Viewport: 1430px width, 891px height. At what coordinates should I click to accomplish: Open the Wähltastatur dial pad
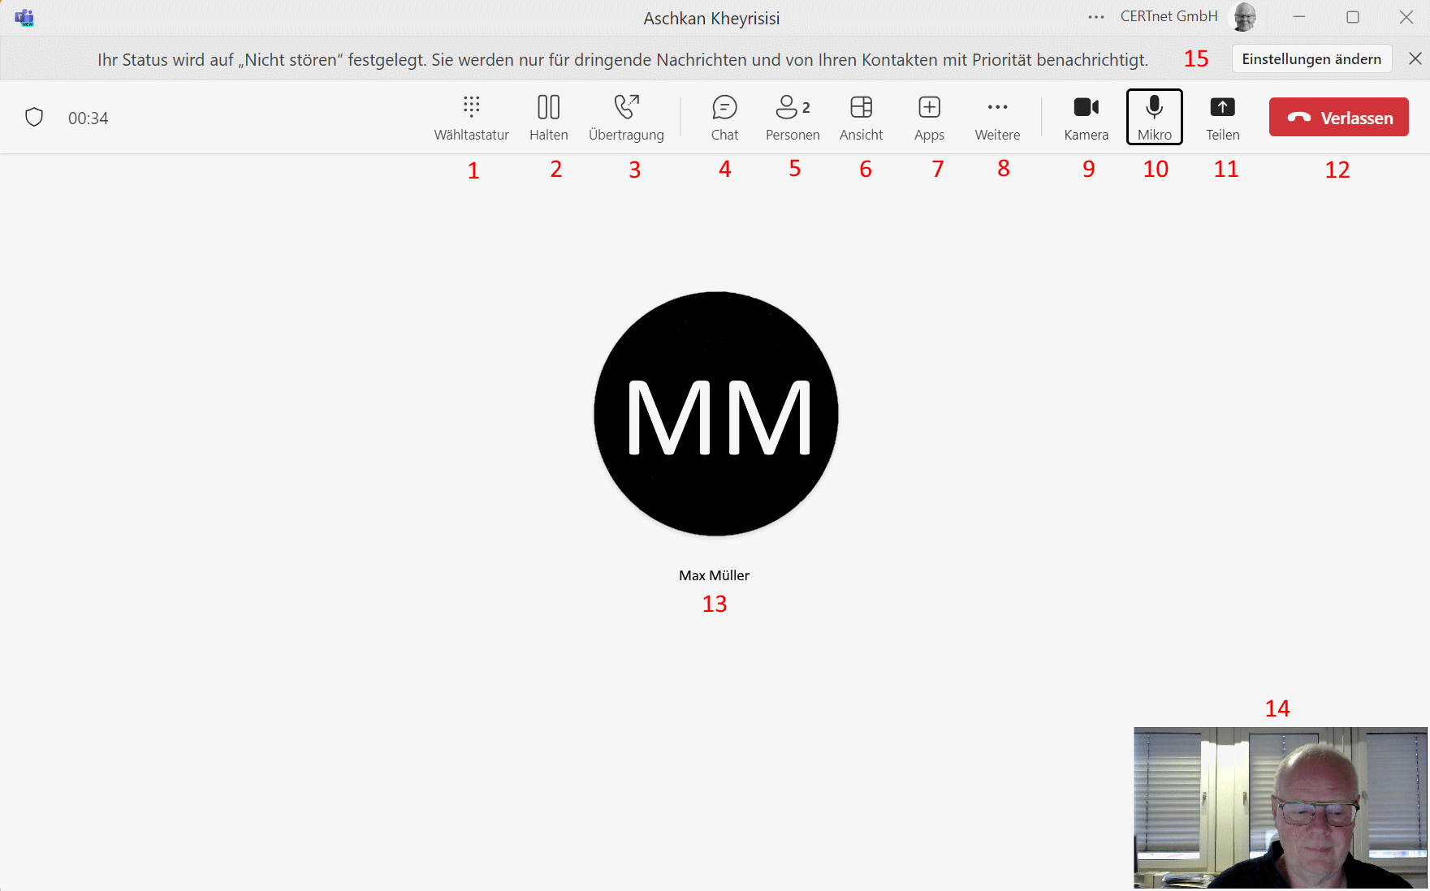[x=471, y=117]
